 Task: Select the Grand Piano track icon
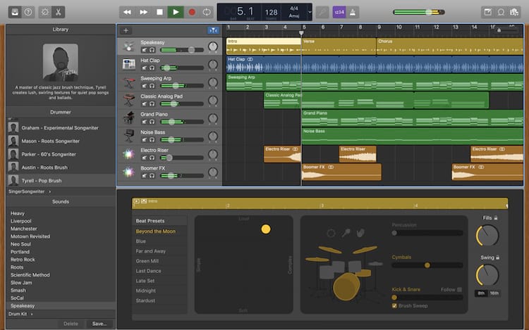point(128,117)
